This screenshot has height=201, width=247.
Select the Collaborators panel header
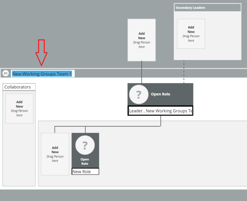[x=19, y=87]
